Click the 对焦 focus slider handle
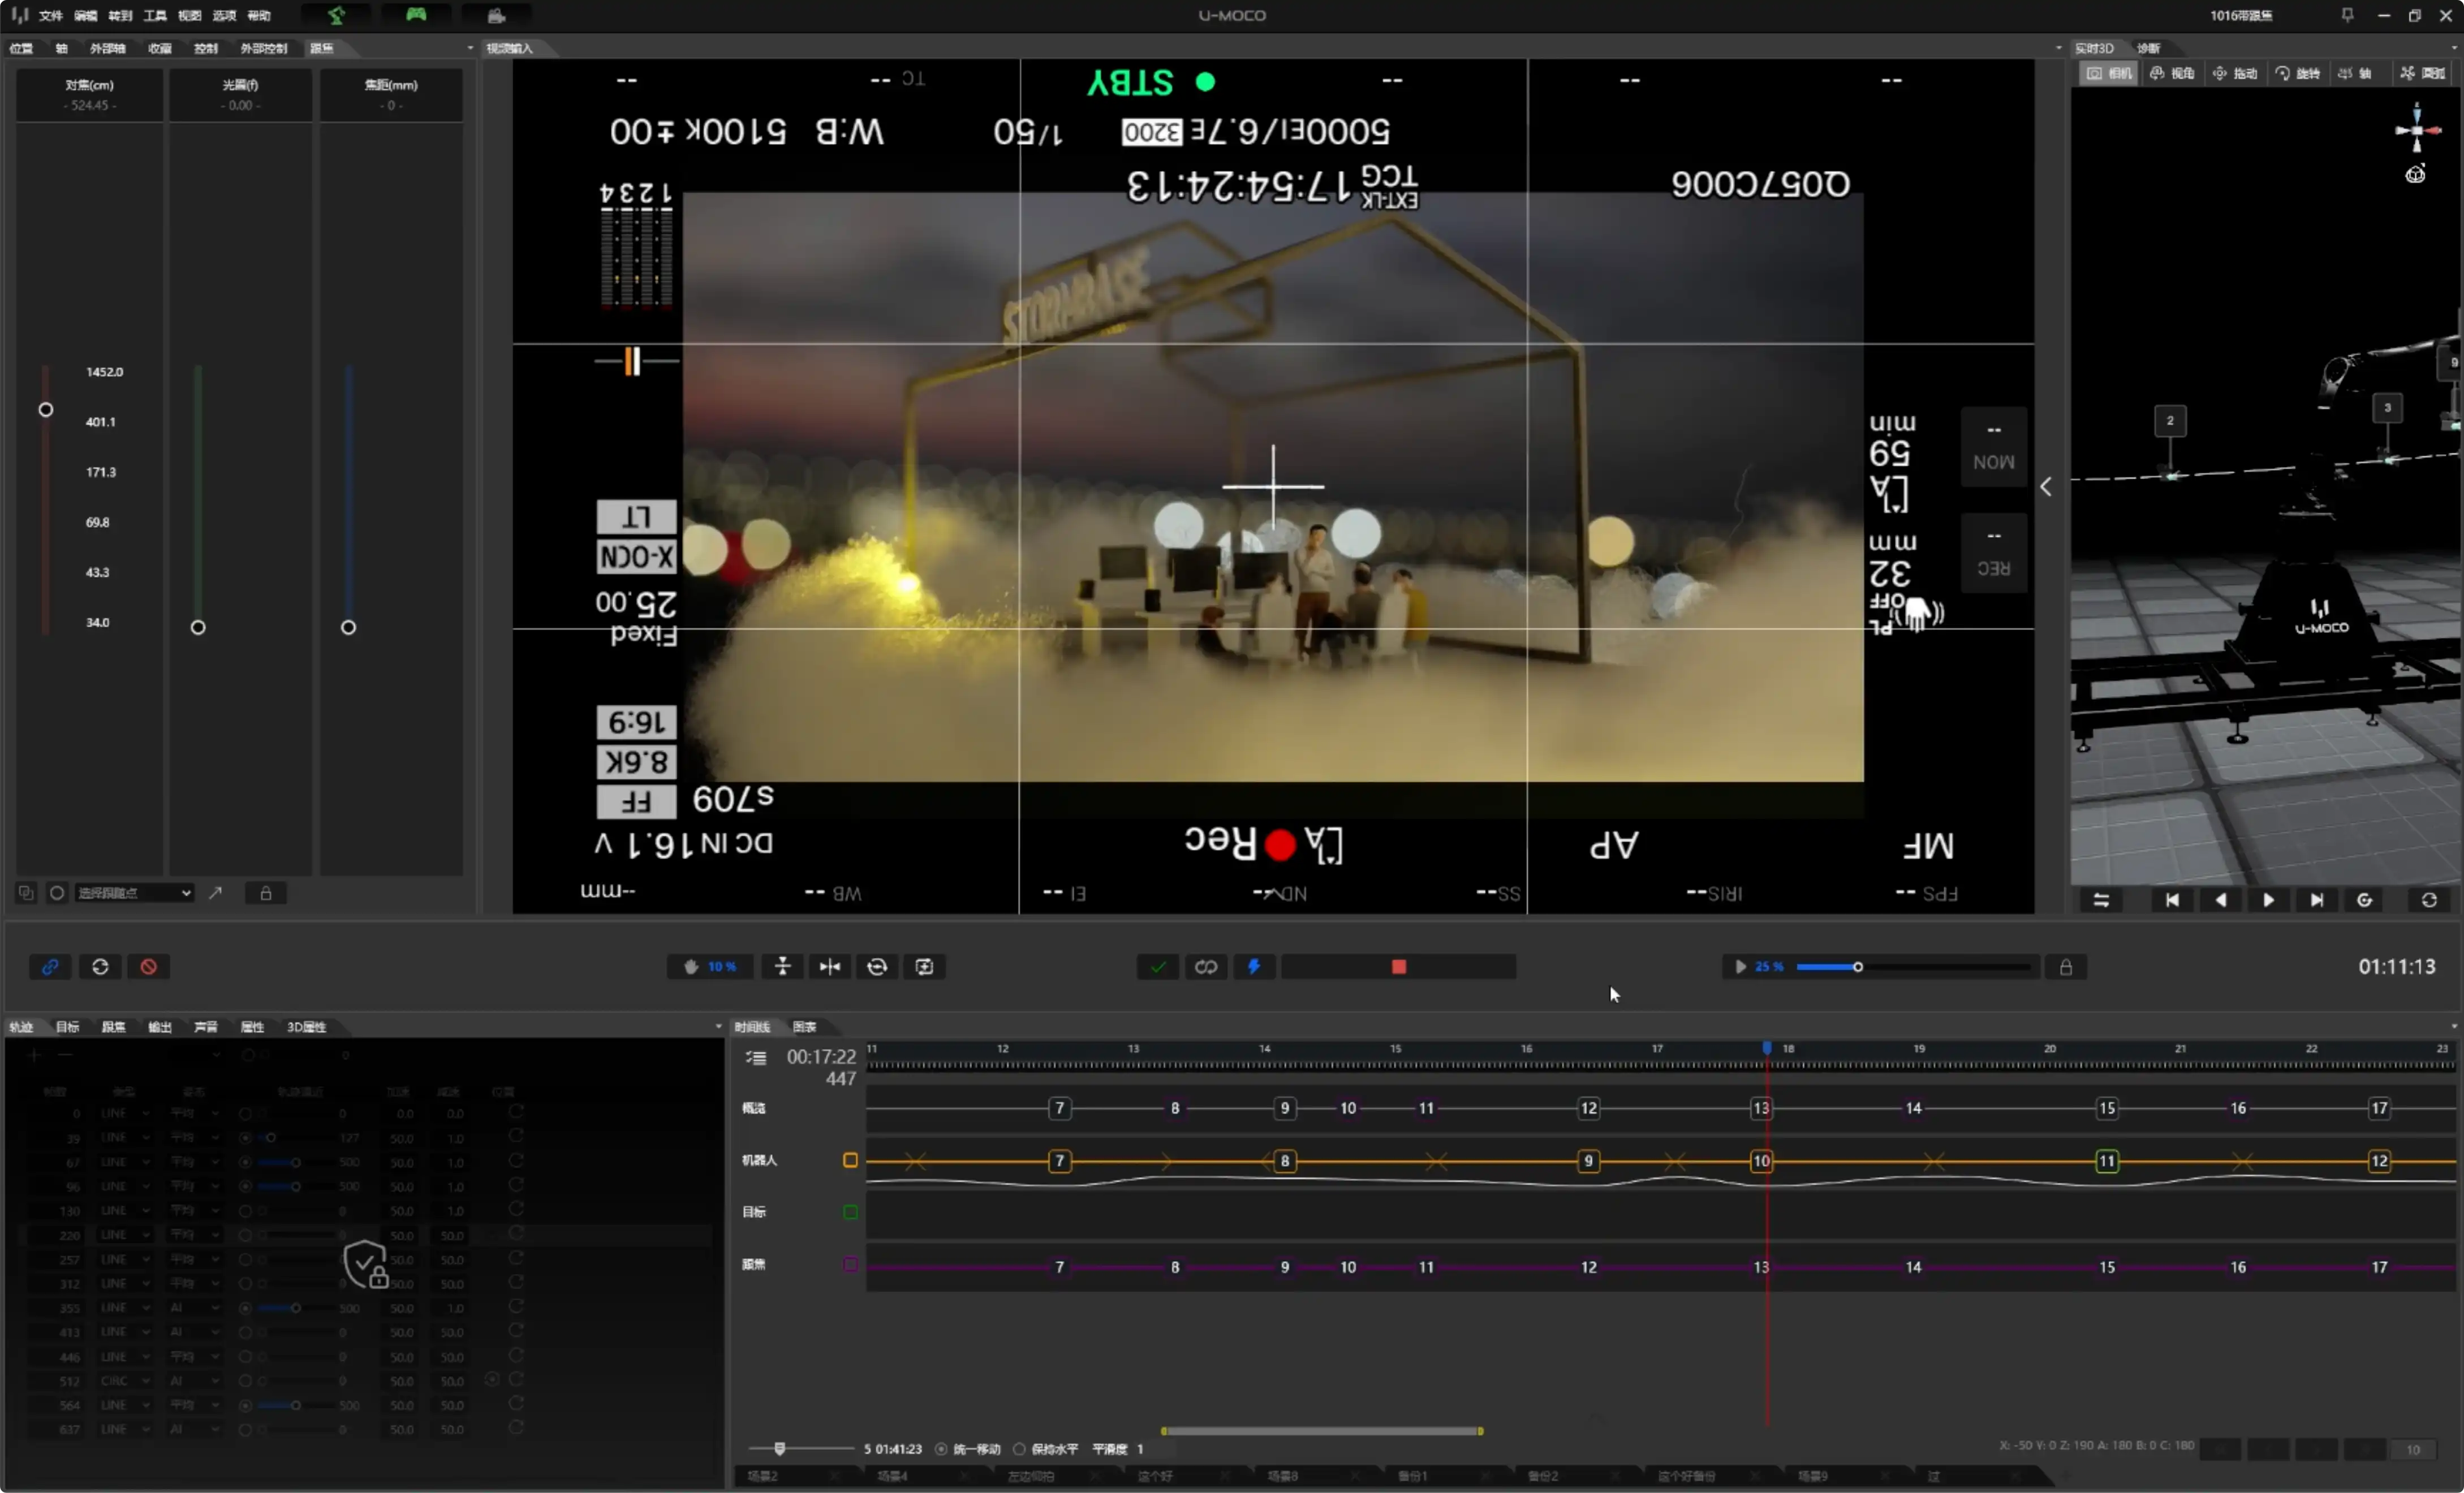The image size is (2464, 1493). click(46, 410)
